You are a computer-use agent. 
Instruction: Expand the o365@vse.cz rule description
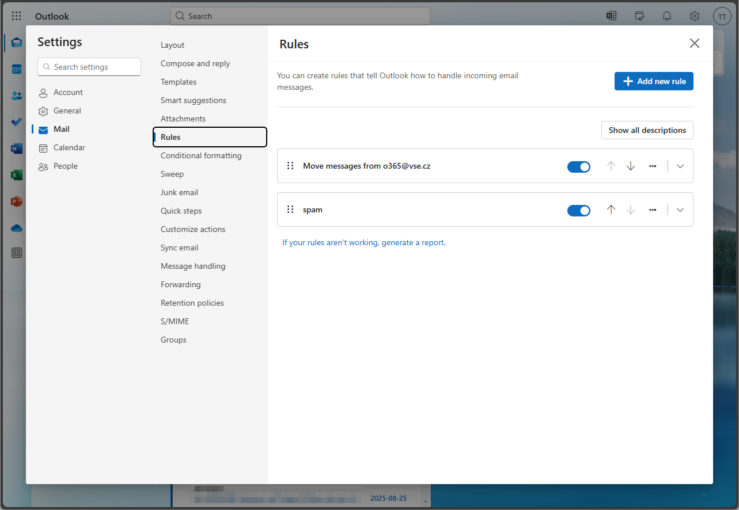coord(680,166)
